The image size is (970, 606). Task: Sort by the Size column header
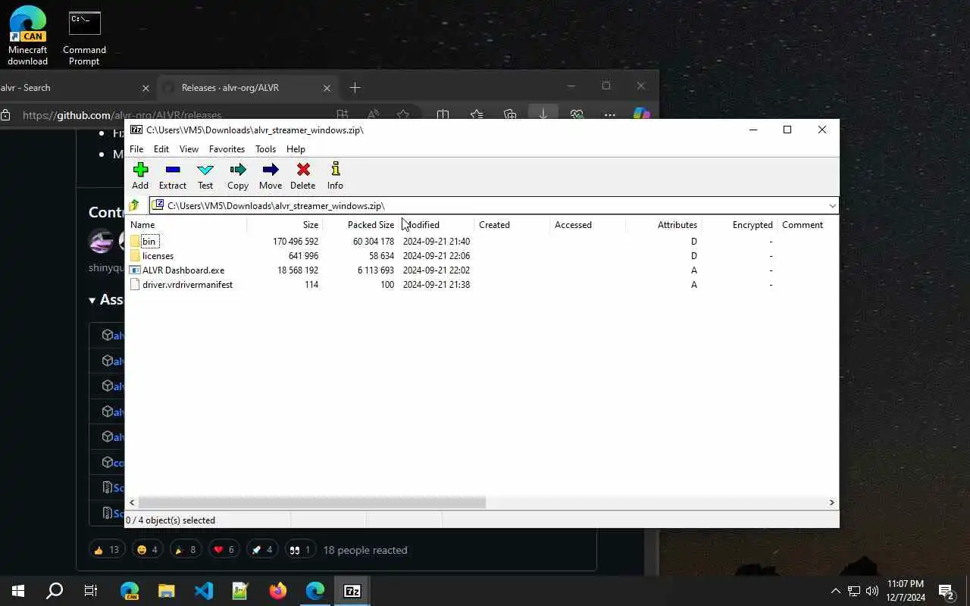tap(285, 225)
